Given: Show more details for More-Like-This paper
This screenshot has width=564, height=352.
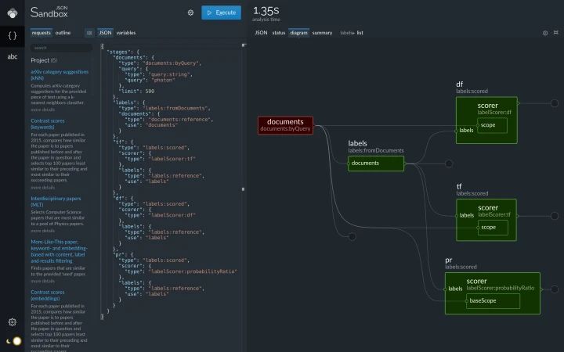Looking at the screenshot, I should (43, 281).
